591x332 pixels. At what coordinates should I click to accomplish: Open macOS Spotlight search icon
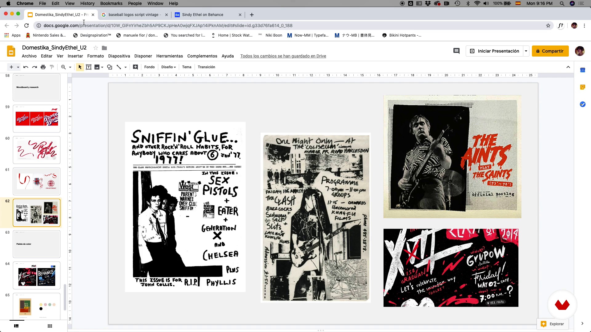tap(562, 3)
